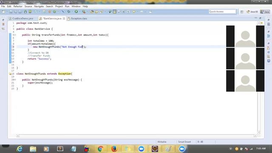This screenshot has height=153, width=272.
Task: Click the New Java Class green C icon
Action: 54,12
